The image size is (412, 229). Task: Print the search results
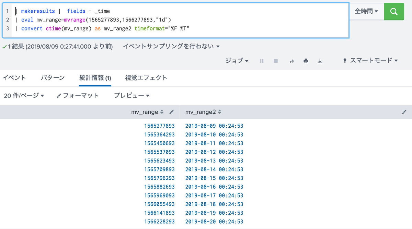tap(306, 61)
